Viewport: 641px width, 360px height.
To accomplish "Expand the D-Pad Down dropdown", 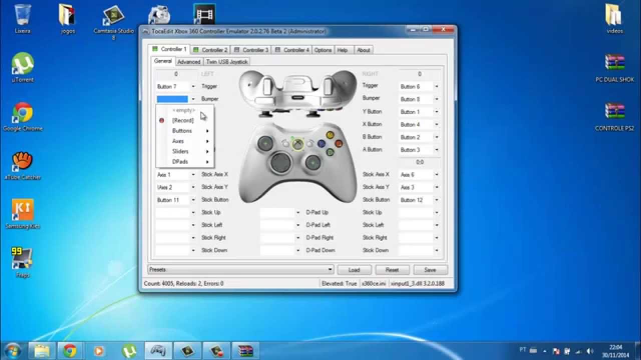I will coord(298,250).
